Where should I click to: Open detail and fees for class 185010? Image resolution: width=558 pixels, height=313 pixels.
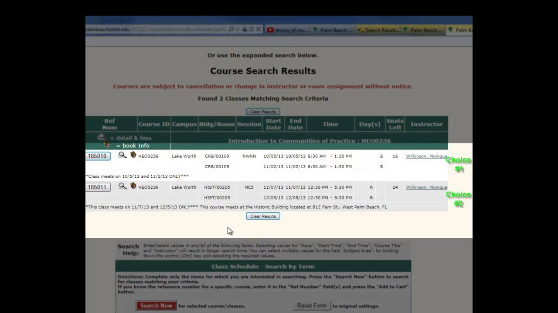122,155
